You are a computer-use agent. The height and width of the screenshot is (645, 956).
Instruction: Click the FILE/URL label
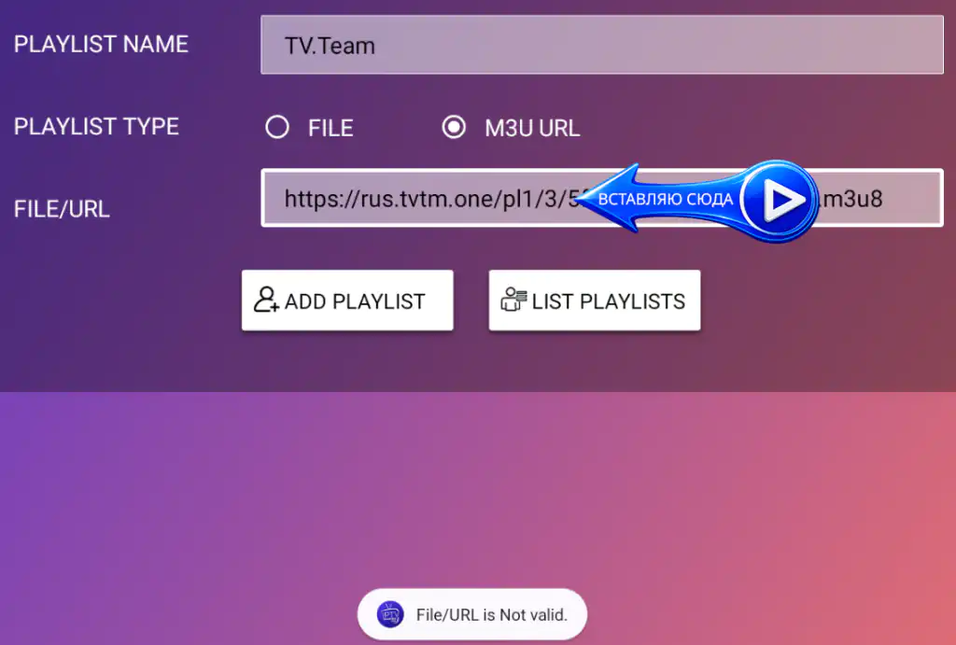point(62,210)
